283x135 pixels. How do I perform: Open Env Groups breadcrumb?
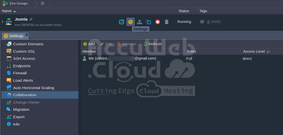pyautogui.click(x=18, y=3)
